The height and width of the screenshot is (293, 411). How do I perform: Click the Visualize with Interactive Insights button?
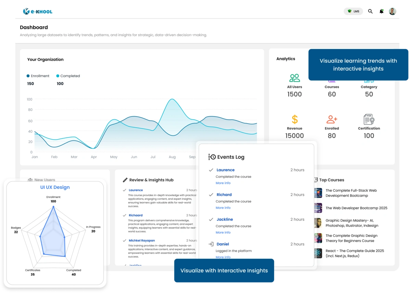click(224, 270)
